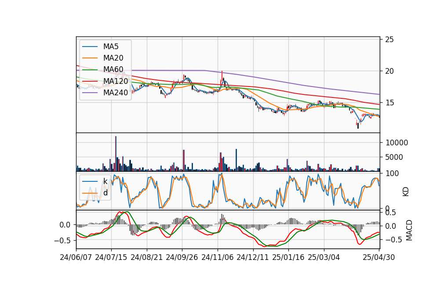Click the price axis value 25

tap(389, 40)
